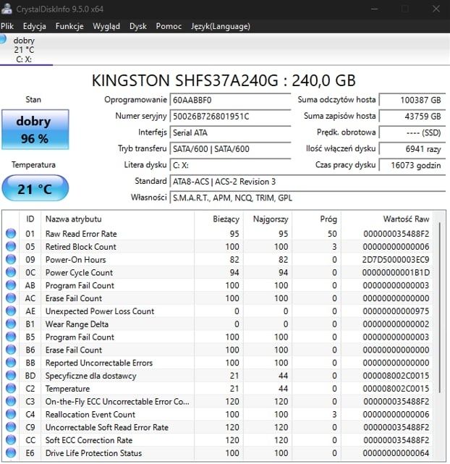Select the Drive Life Protection Status row name
Image resolution: width=450 pixels, height=464 pixels.
[94, 453]
